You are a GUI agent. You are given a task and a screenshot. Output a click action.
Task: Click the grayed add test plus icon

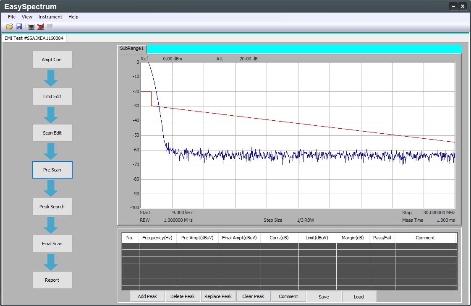[50, 26]
